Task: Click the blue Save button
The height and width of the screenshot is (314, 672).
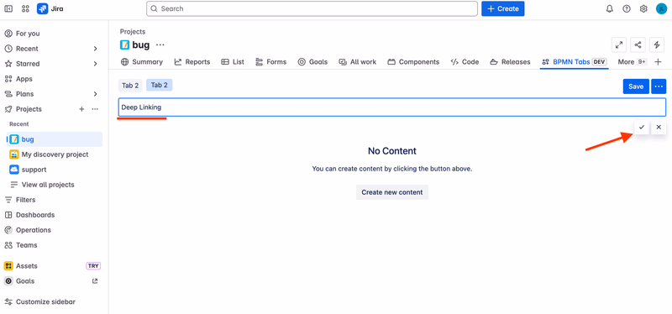Action: pyautogui.click(x=636, y=86)
